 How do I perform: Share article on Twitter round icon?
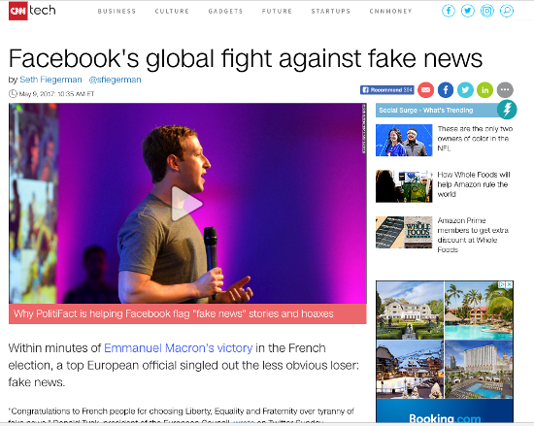(x=465, y=90)
